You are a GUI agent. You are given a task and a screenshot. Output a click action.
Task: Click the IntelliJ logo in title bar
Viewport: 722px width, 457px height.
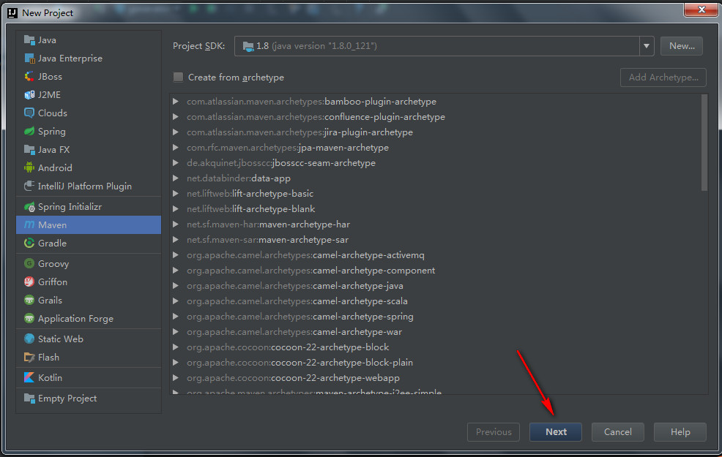[12, 13]
